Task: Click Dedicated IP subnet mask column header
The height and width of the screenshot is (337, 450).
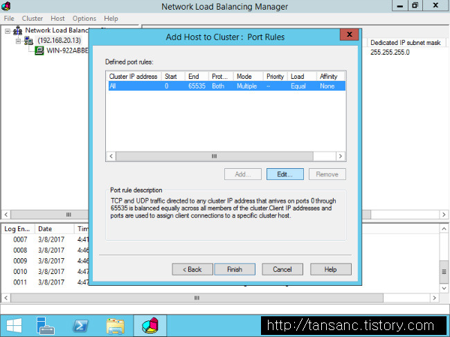Action: coord(405,43)
